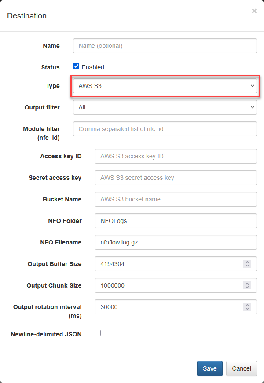Screen dimensions: 264x383
Task: Click the Module filter nfc_id field
Action: coord(165,129)
